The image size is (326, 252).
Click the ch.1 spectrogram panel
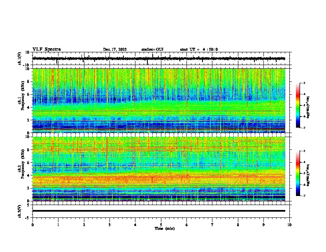click(x=159, y=100)
